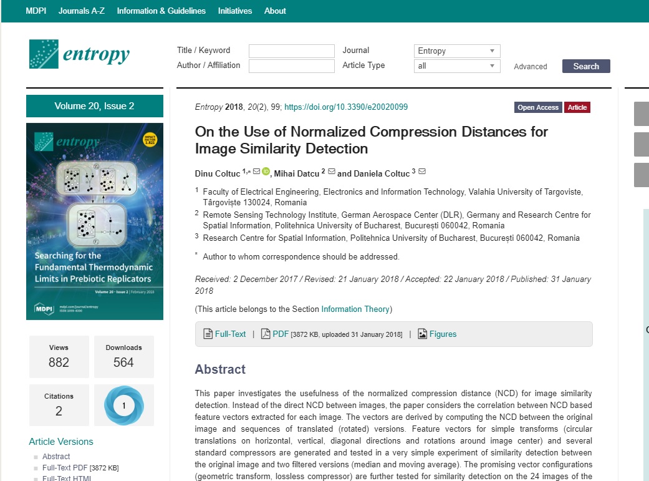Click the Search button

pyautogui.click(x=586, y=66)
